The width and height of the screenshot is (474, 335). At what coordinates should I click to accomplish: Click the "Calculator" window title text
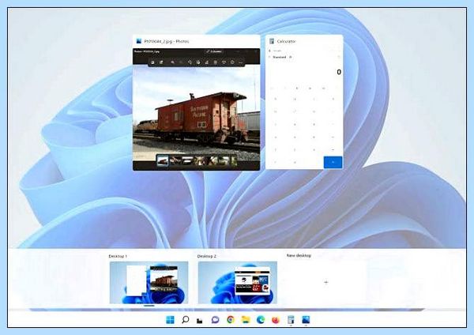[x=286, y=41]
